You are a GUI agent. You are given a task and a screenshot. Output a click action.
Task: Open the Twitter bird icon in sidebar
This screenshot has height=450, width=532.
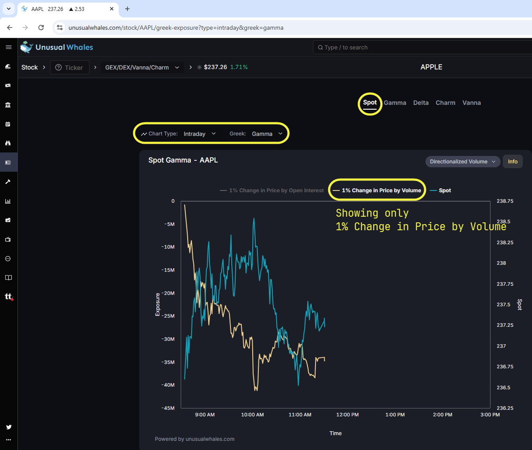point(8,427)
